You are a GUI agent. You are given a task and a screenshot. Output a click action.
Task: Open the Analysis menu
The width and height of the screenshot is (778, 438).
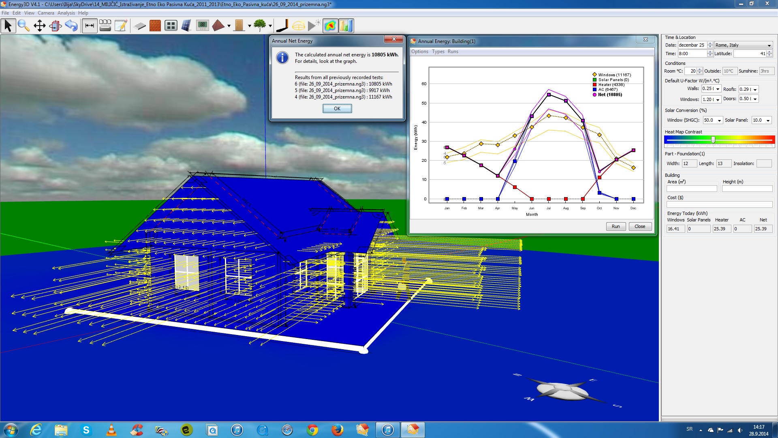(x=66, y=13)
